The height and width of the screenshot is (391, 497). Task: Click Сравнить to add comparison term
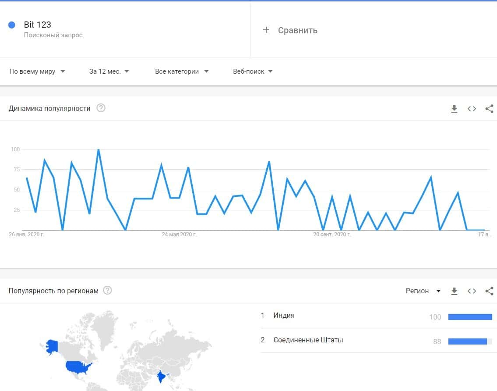pyautogui.click(x=290, y=30)
